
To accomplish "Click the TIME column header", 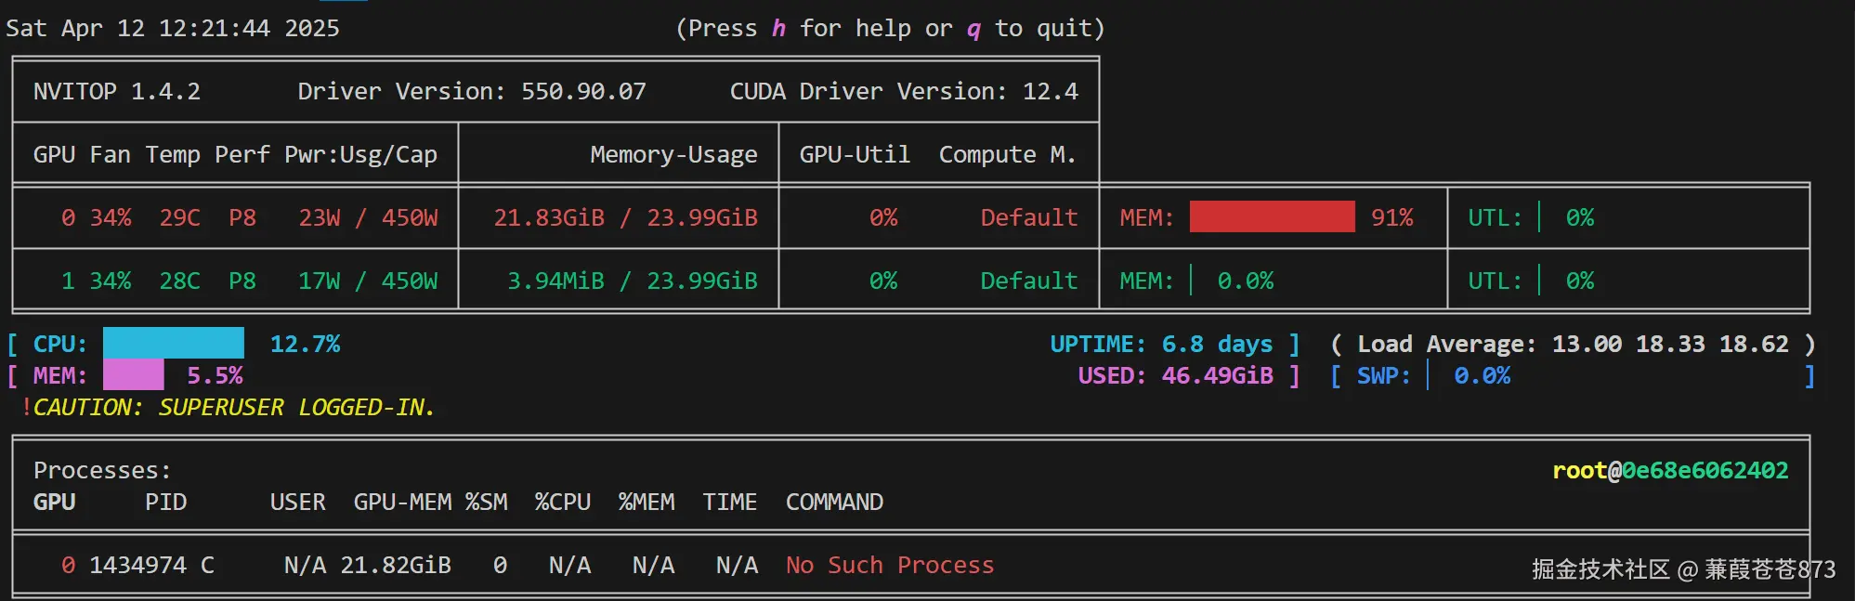I will tap(729, 502).
